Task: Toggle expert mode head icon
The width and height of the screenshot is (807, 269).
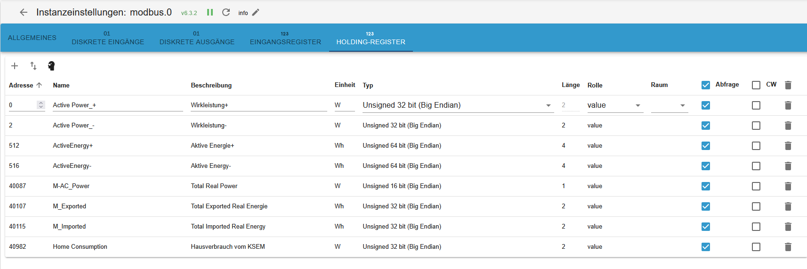Action: (51, 66)
